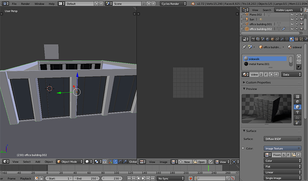The image size is (308, 181).
Task: Open 3D viewport Add menu
Action: pos(37,161)
